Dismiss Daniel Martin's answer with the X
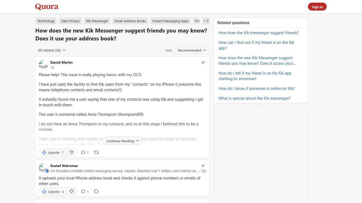The width and height of the screenshot is (362, 203). point(203,62)
